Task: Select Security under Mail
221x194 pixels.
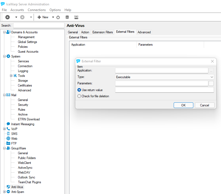Action: (x=23, y=105)
